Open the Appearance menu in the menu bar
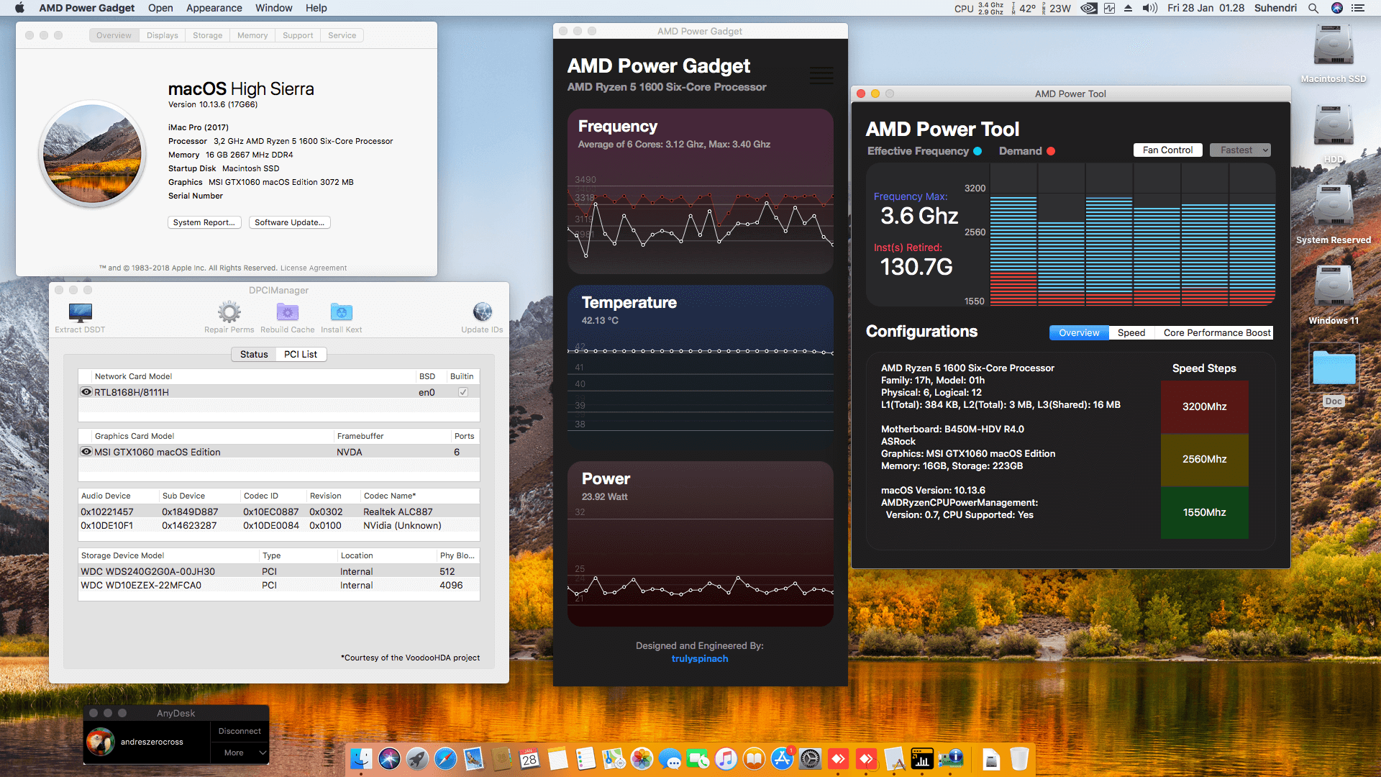 214,8
